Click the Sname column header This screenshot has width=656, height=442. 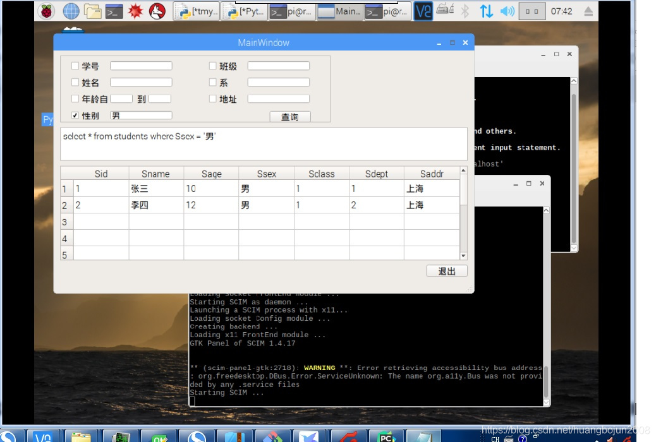(155, 174)
